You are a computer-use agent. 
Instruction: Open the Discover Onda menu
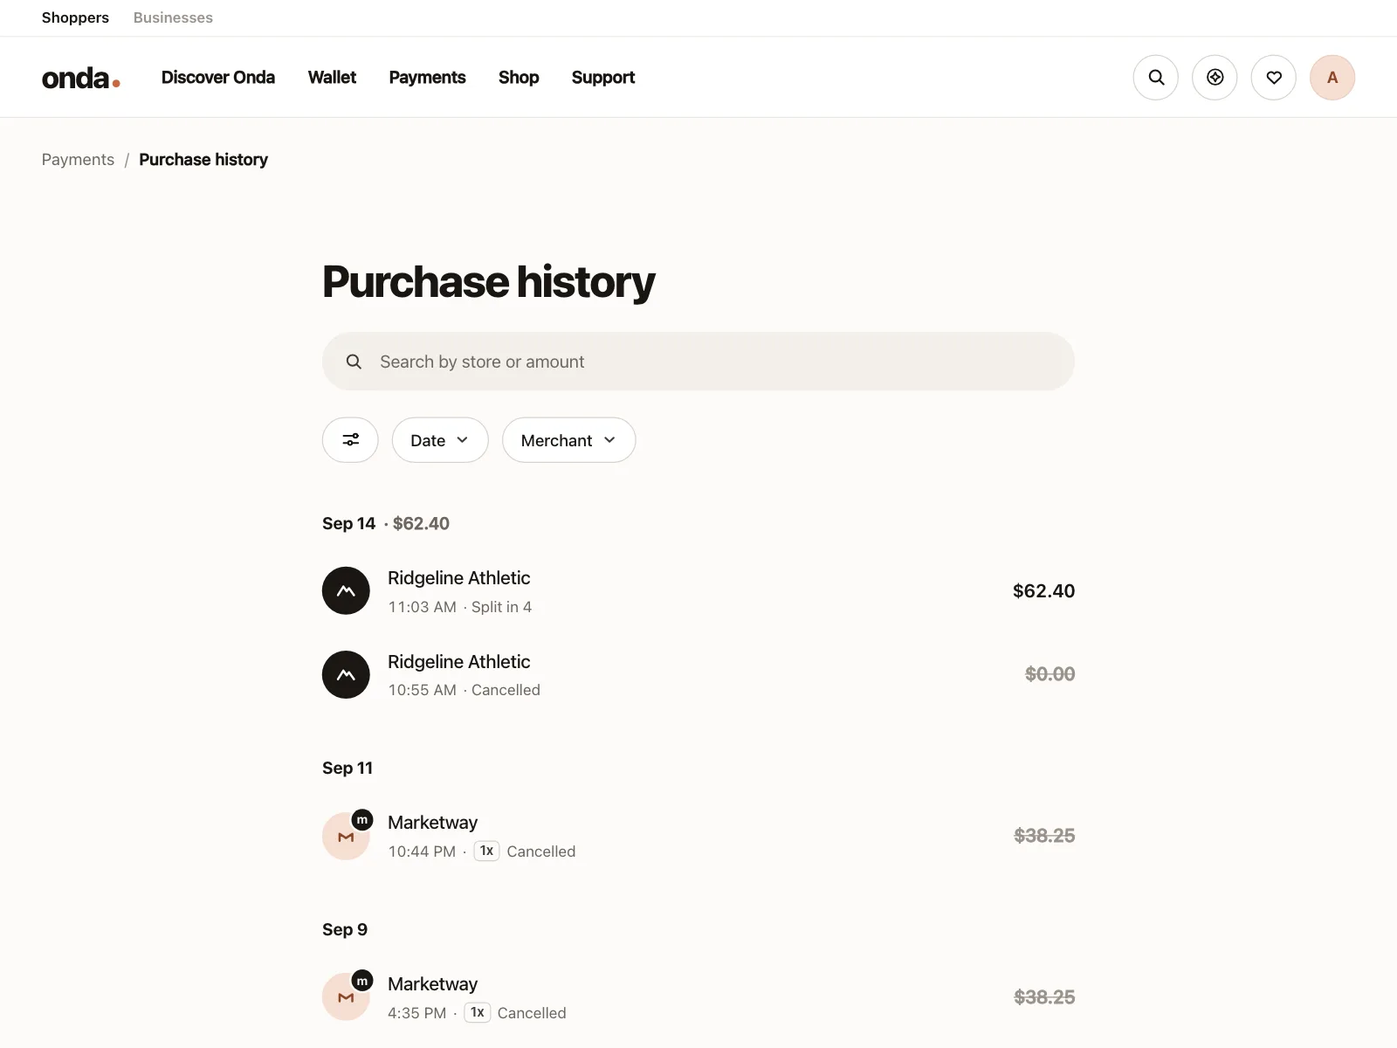218,78
